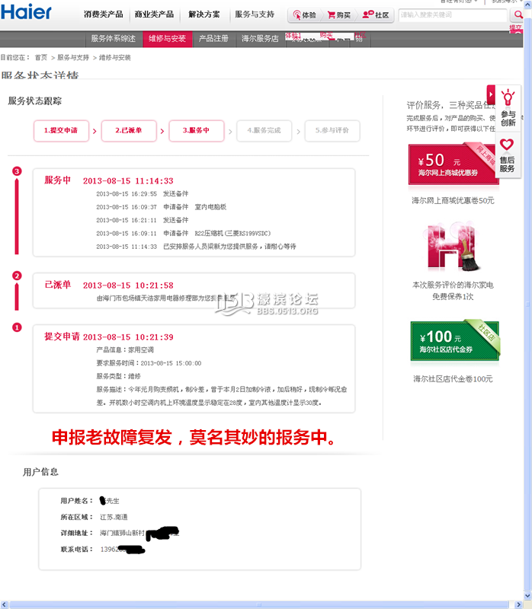Click step 3.服务中 button
The image size is (532, 609).
point(197,131)
